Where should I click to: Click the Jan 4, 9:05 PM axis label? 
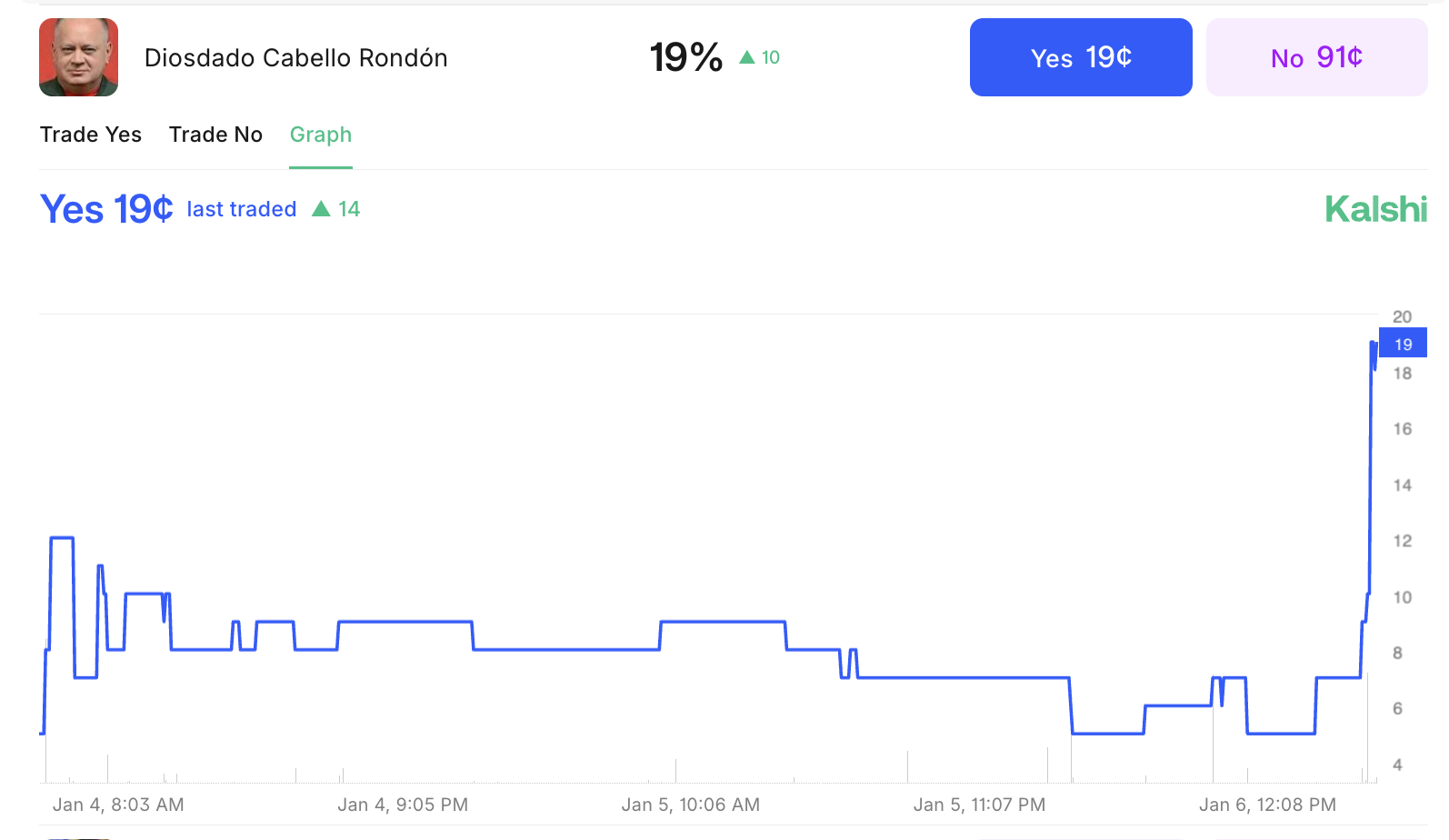pyautogui.click(x=403, y=805)
